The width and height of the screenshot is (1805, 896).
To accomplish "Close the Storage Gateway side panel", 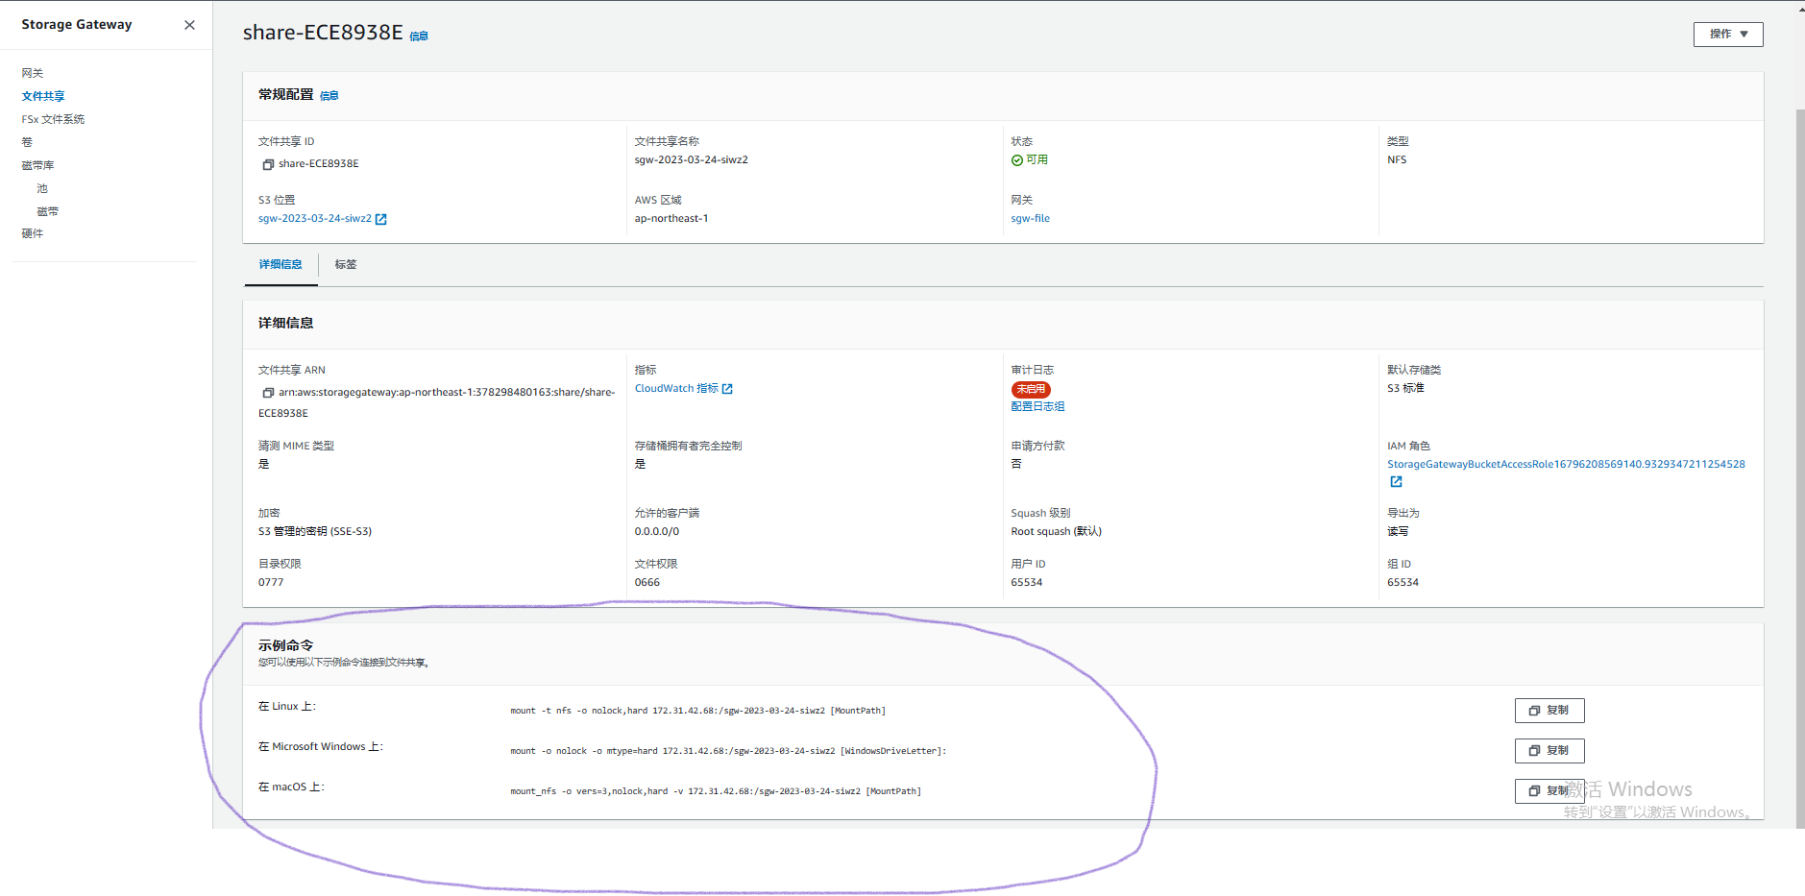I will pos(189,25).
